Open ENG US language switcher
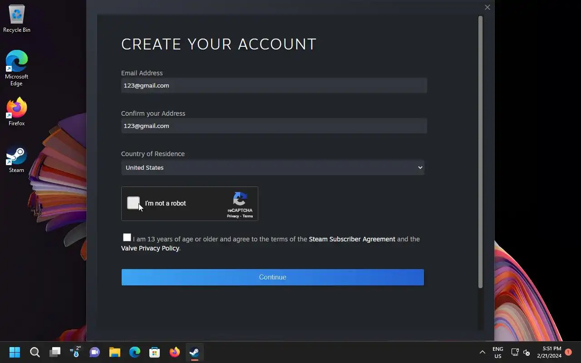This screenshot has height=363, width=581. point(498,352)
